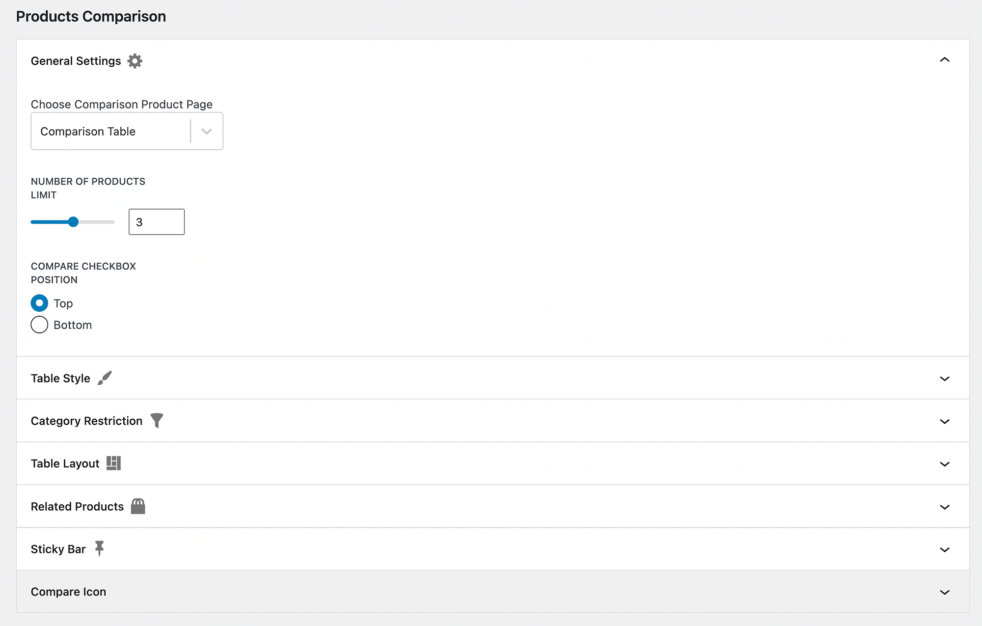Select the Bottom checkbox position radio button
Screen dimensions: 982x626
click(39, 325)
